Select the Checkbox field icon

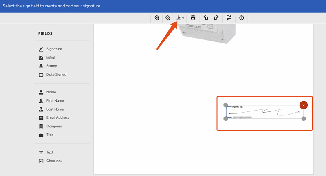(x=41, y=161)
